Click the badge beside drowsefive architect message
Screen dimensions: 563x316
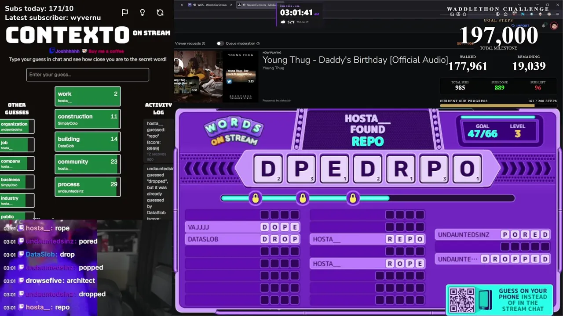tap(21, 281)
